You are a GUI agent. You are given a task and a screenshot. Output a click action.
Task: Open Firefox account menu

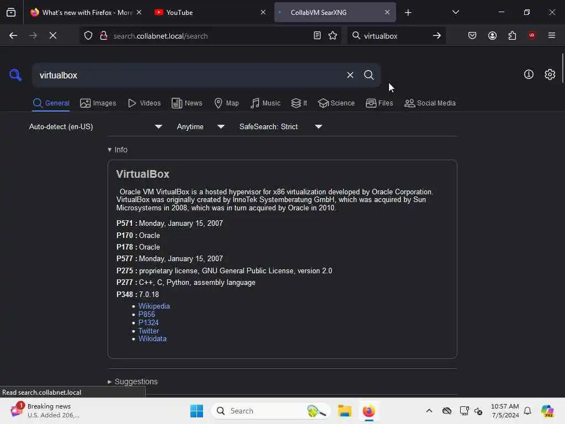pyautogui.click(x=492, y=36)
